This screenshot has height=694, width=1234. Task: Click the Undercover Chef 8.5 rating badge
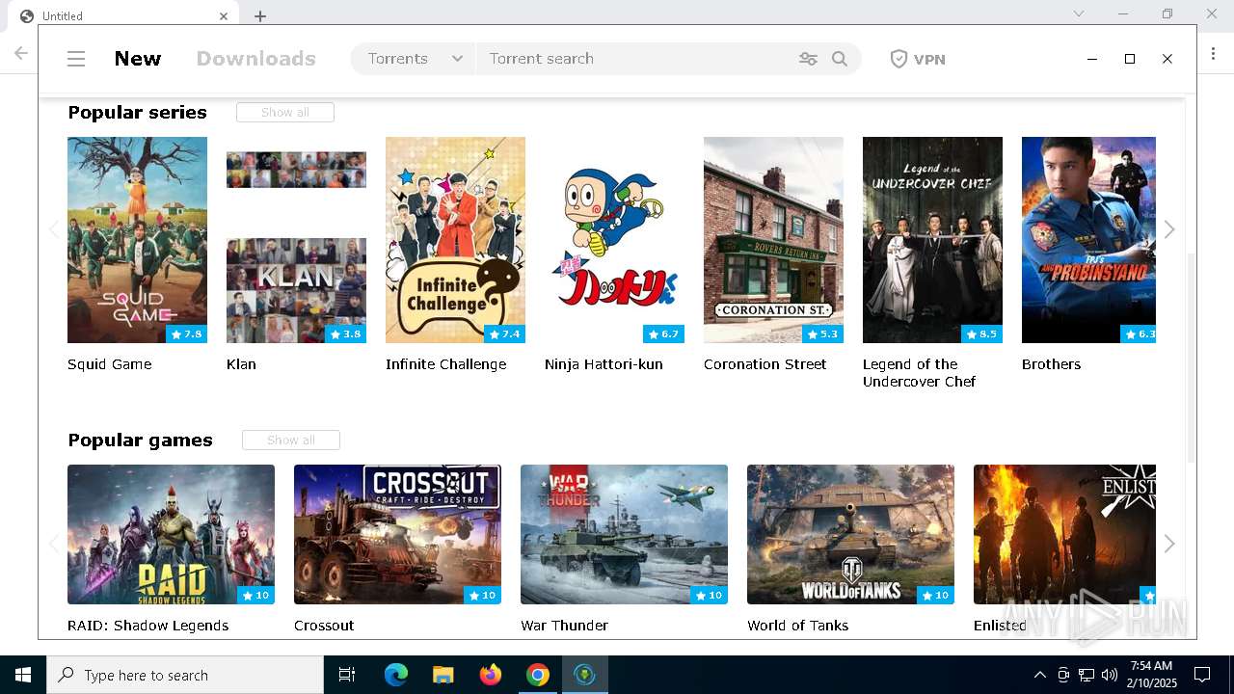click(x=981, y=334)
